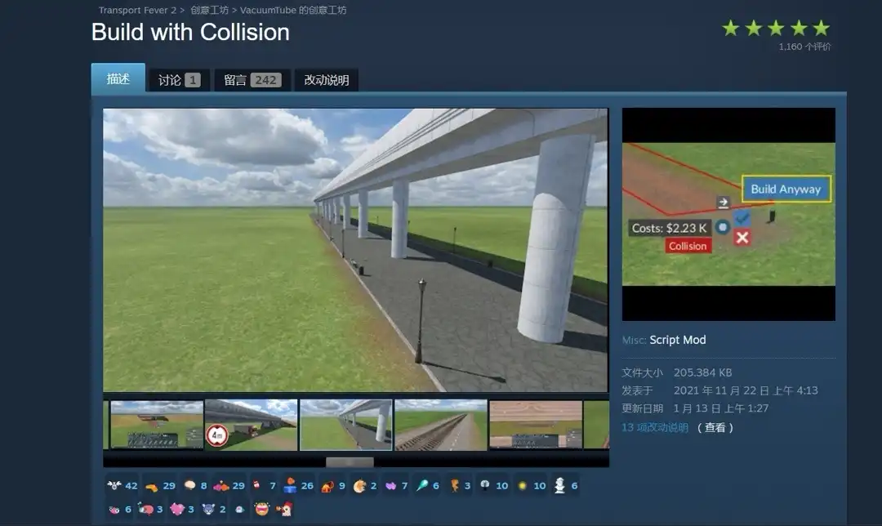
Task: Choose the laughing face award icon
Action: coord(261,509)
